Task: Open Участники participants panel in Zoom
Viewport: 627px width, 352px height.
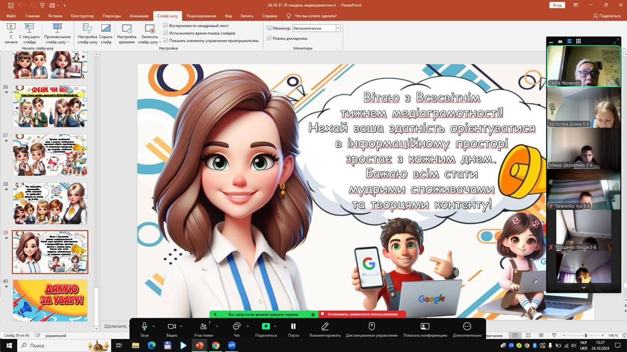Action: [x=203, y=329]
